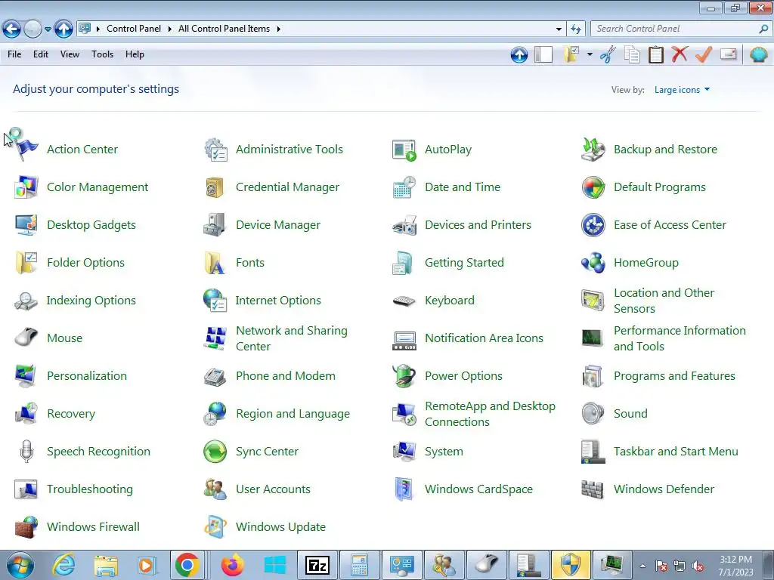Image resolution: width=774 pixels, height=580 pixels.
Task: Open the Performance Information and Tools link
Action: (680, 338)
